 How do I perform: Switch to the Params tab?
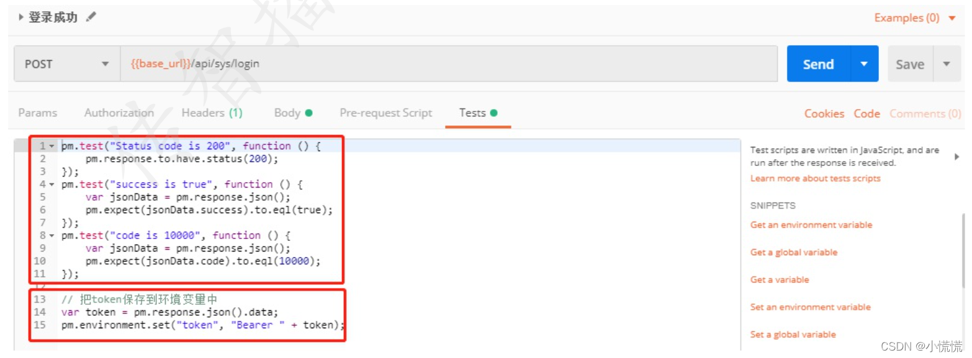[x=38, y=113]
